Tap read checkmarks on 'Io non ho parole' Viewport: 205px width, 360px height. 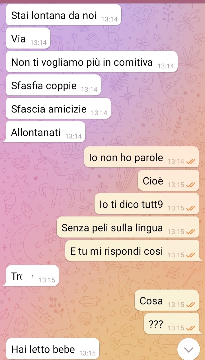click(191, 162)
